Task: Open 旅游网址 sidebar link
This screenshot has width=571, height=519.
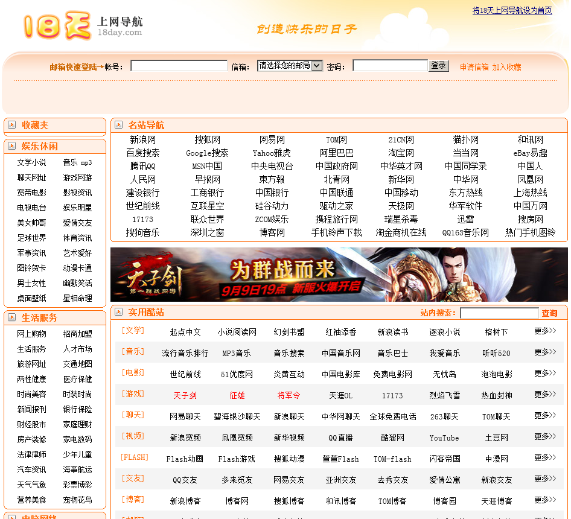Action: click(x=31, y=365)
